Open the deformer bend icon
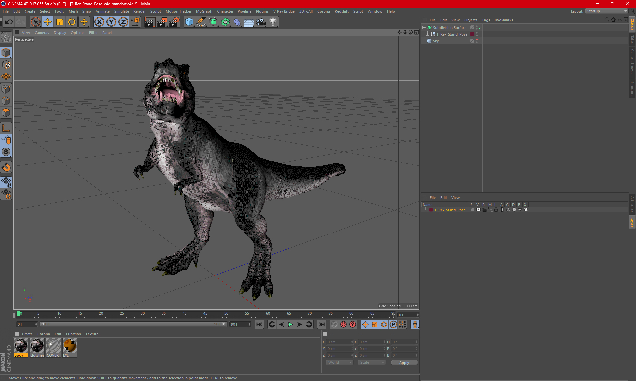636x381 pixels. click(237, 22)
